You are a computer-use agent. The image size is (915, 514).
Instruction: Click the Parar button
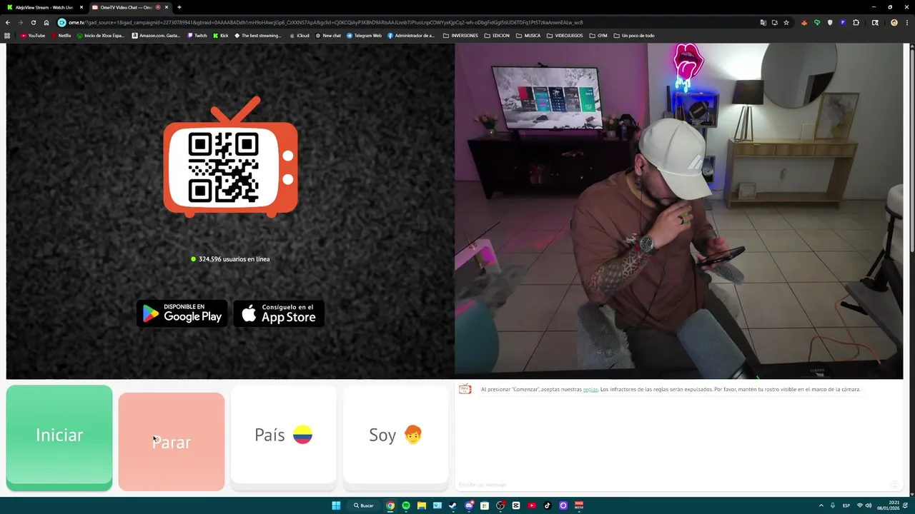[172, 441]
